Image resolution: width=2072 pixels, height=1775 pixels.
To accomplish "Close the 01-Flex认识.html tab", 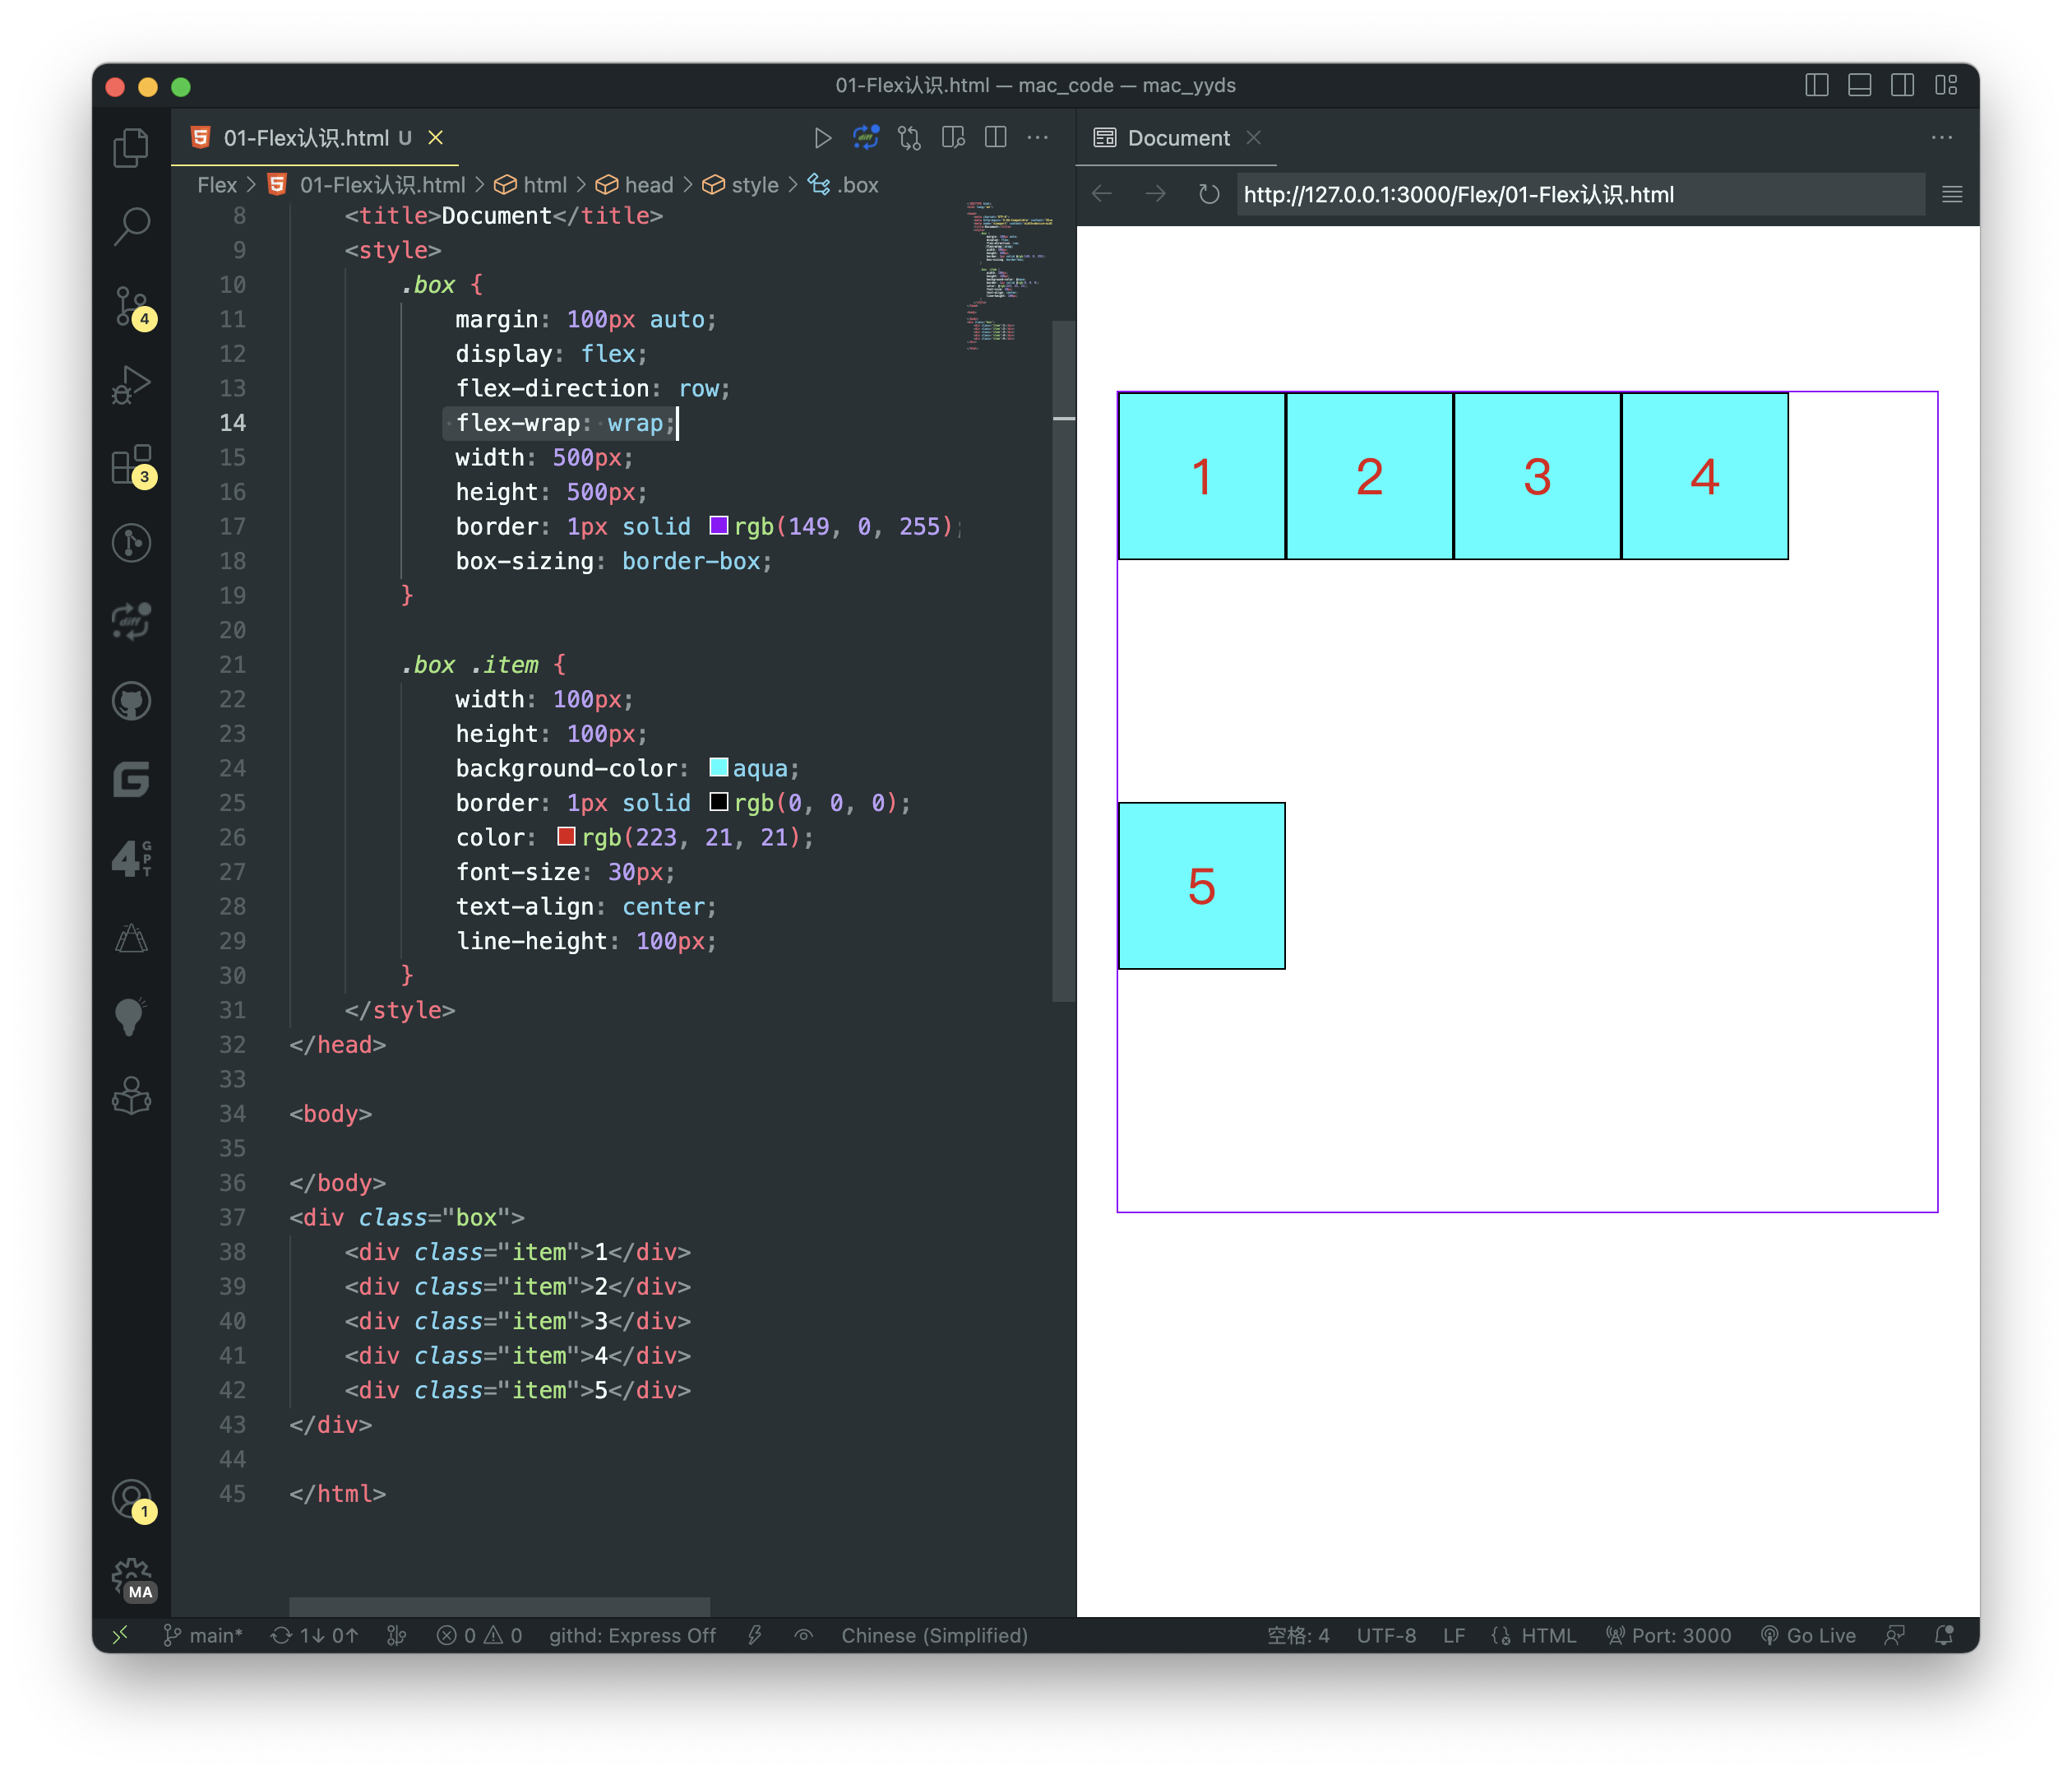I will (436, 138).
